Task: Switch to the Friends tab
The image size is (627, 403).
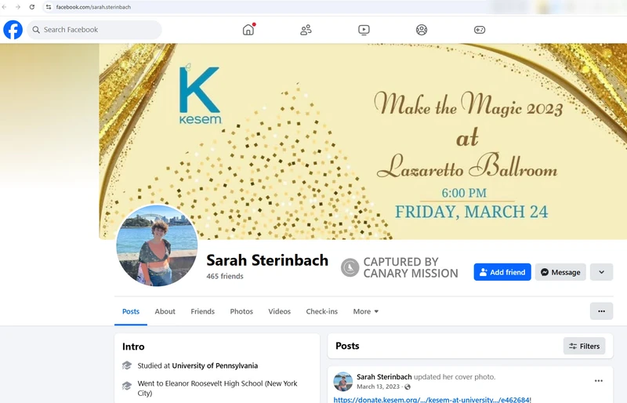Action: pyautogui.click(x=202, y=311)
